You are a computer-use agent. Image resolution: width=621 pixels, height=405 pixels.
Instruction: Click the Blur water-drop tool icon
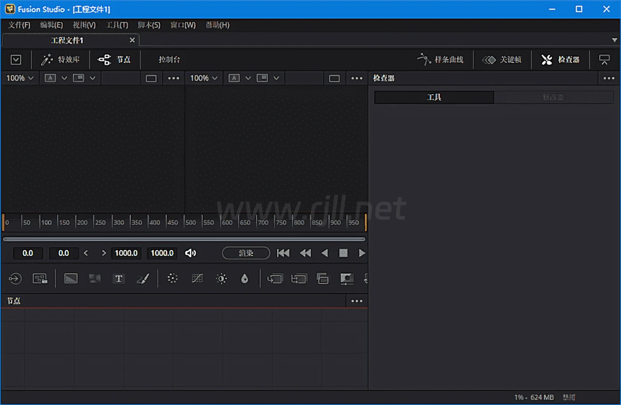tap(245, 279)
